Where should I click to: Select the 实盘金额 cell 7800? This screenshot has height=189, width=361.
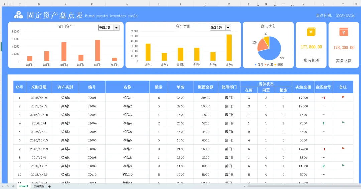[303, 123]
